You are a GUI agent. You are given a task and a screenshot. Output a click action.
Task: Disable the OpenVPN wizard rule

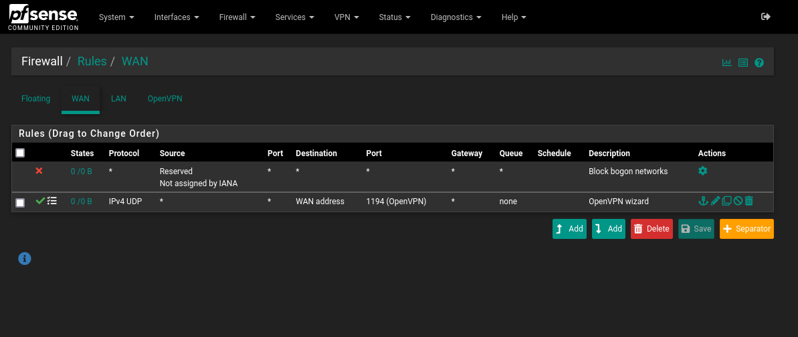[x=738, y=201]
